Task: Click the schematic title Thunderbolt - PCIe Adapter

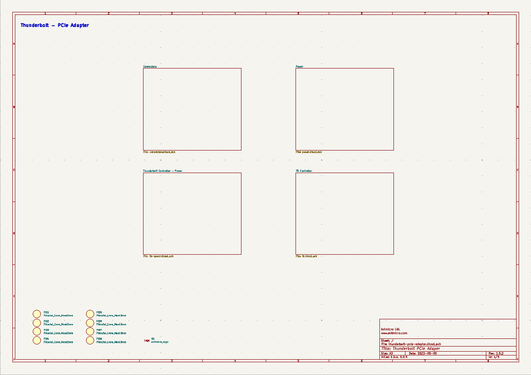Action: [54, 25]
